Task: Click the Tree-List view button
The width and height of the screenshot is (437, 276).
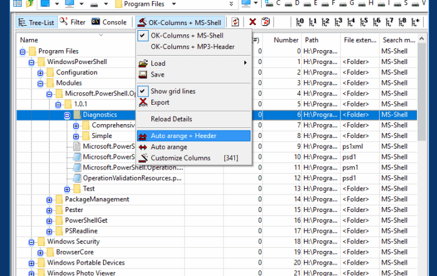Action: (35, 22)
